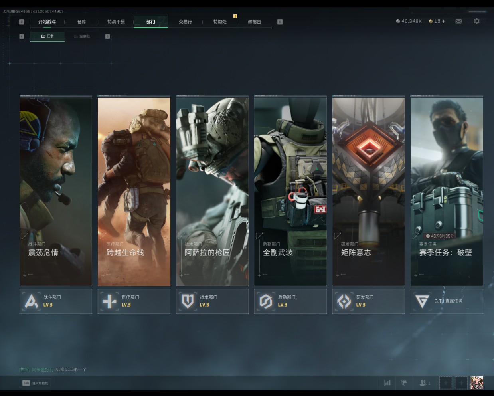Open the flag icon in bottom bar
The height and width of the screenshot is (396, 494).
coord(404,383)
